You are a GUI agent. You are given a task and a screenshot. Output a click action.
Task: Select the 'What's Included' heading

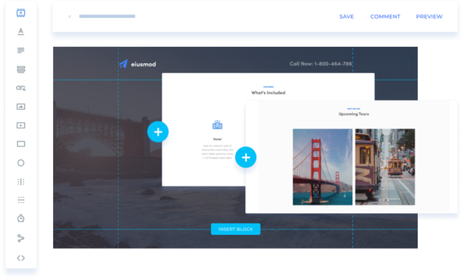pos(268,93)
